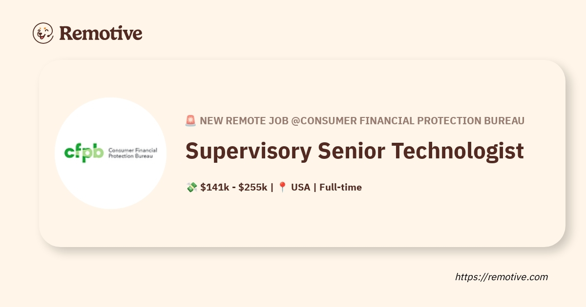The height and width of the screenshot is (307, 586).
Task: Click the red siren emoji icon
Action: point(190,121)
